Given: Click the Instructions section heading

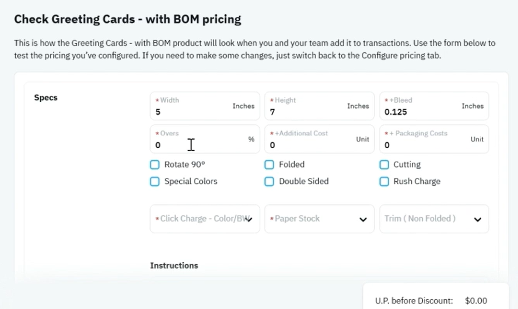Looking at the screenshot, I should pos(174,266).
